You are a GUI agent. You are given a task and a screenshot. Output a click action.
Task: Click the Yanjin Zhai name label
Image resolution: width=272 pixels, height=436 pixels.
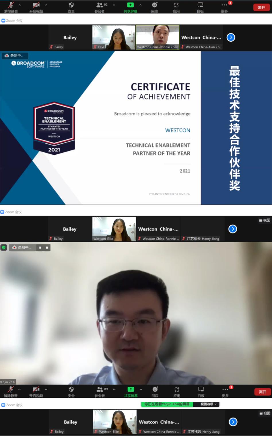click(x=8, y=382)
